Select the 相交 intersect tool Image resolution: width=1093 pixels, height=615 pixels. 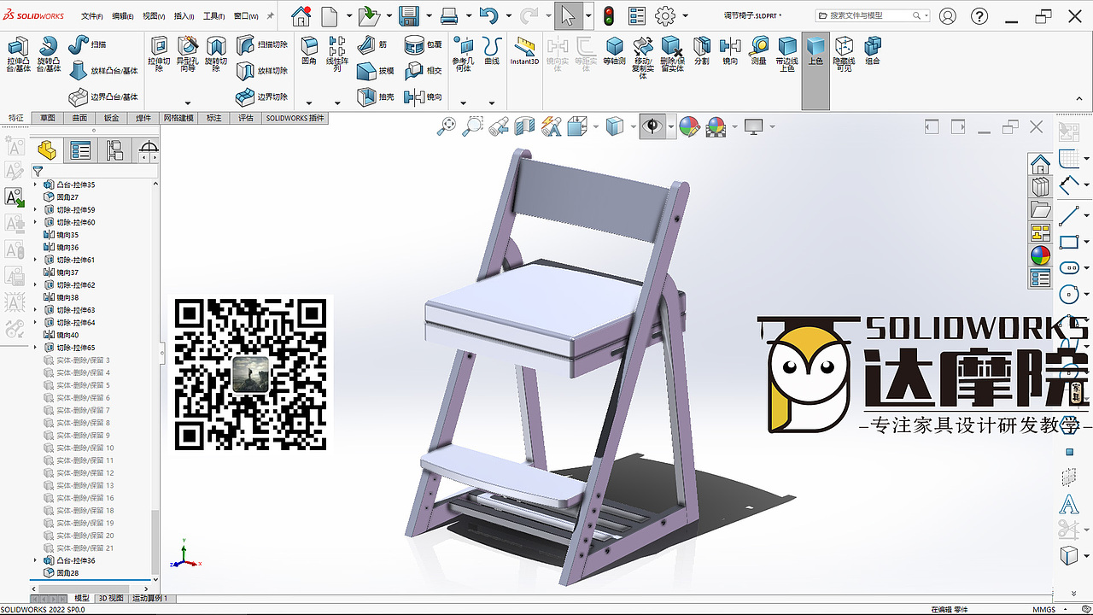[x=424, y=71]
